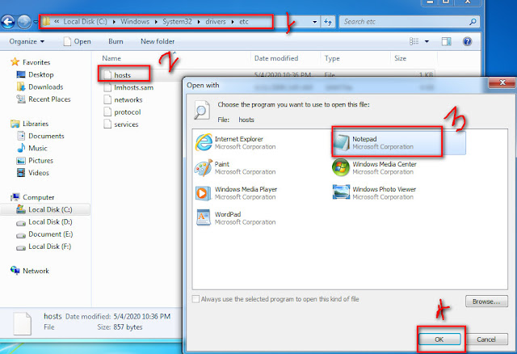
Task: Open Local Disk (C:) in navigation pane
Action: click(45, 209)
